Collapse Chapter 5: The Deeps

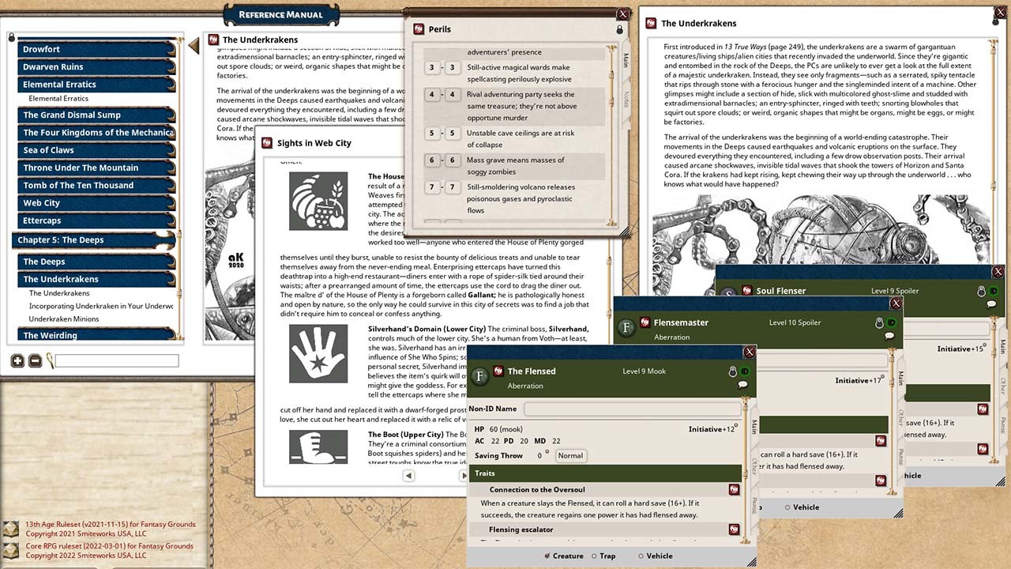click(x=93, y=239)
